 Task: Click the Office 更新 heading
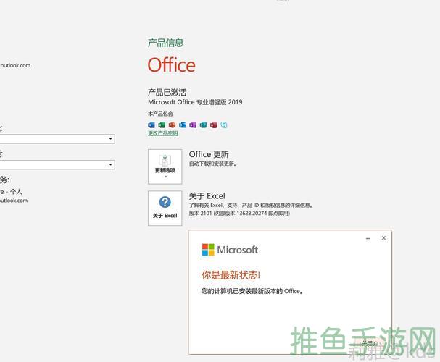coord(209,154)
